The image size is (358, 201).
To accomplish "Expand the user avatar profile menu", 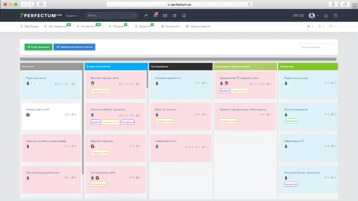I will pyautogui.click(x=314, y=16).
